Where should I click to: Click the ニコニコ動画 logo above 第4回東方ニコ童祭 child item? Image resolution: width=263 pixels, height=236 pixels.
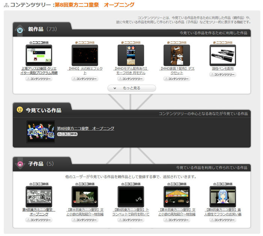click(x=39, y=184)
